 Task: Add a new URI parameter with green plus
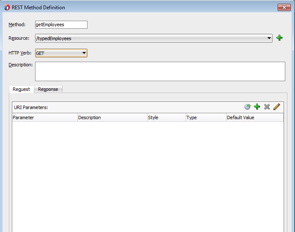tap(257, 107)
